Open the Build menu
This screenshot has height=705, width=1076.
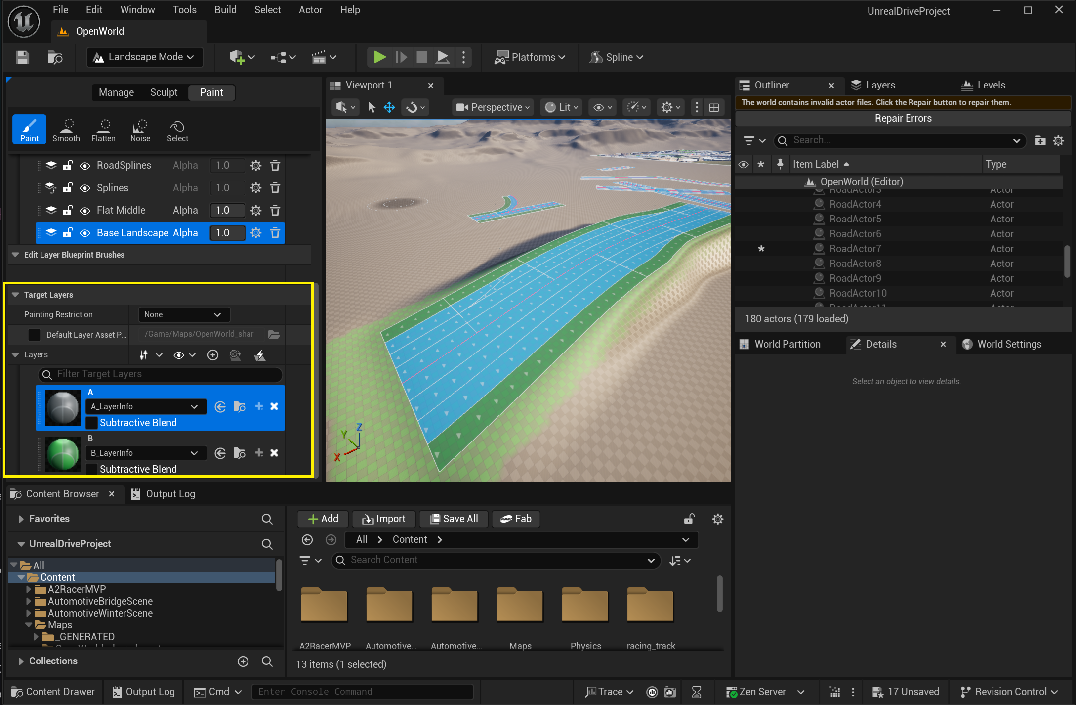point(225,10)
